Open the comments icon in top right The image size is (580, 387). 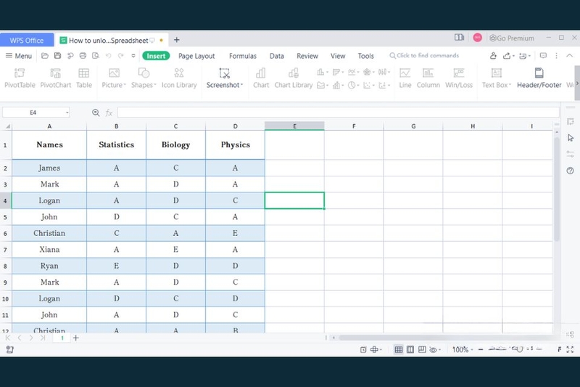point(543,56)
